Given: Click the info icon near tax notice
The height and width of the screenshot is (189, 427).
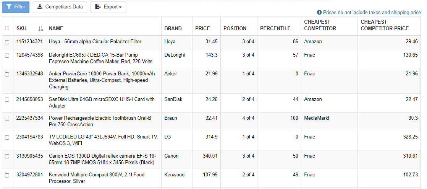Looking at the screenshot, I should coord(319,13).
